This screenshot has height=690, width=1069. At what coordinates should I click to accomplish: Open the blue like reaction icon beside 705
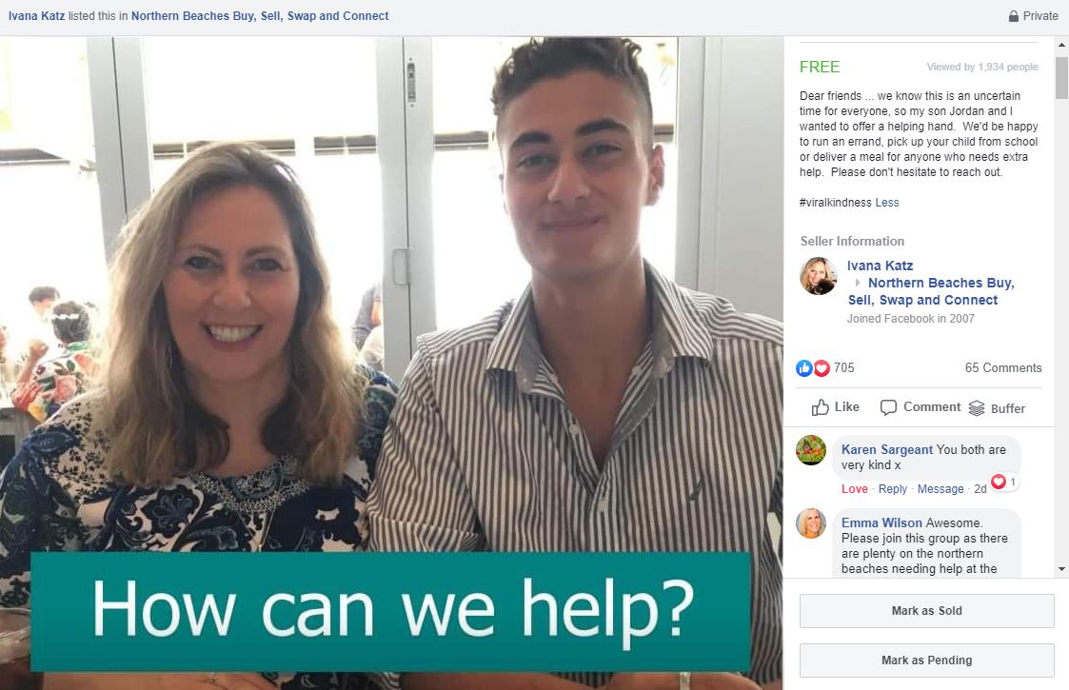pyautogui.click(x=804, y=368)
